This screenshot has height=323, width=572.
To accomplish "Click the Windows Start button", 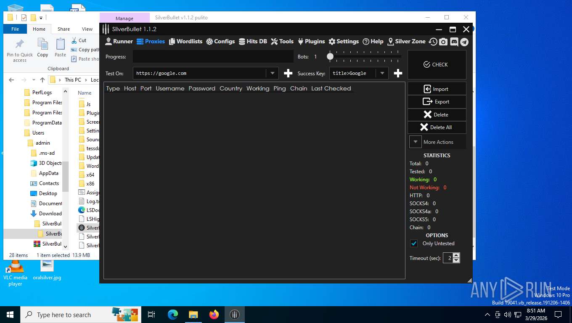I will [10, 315].
